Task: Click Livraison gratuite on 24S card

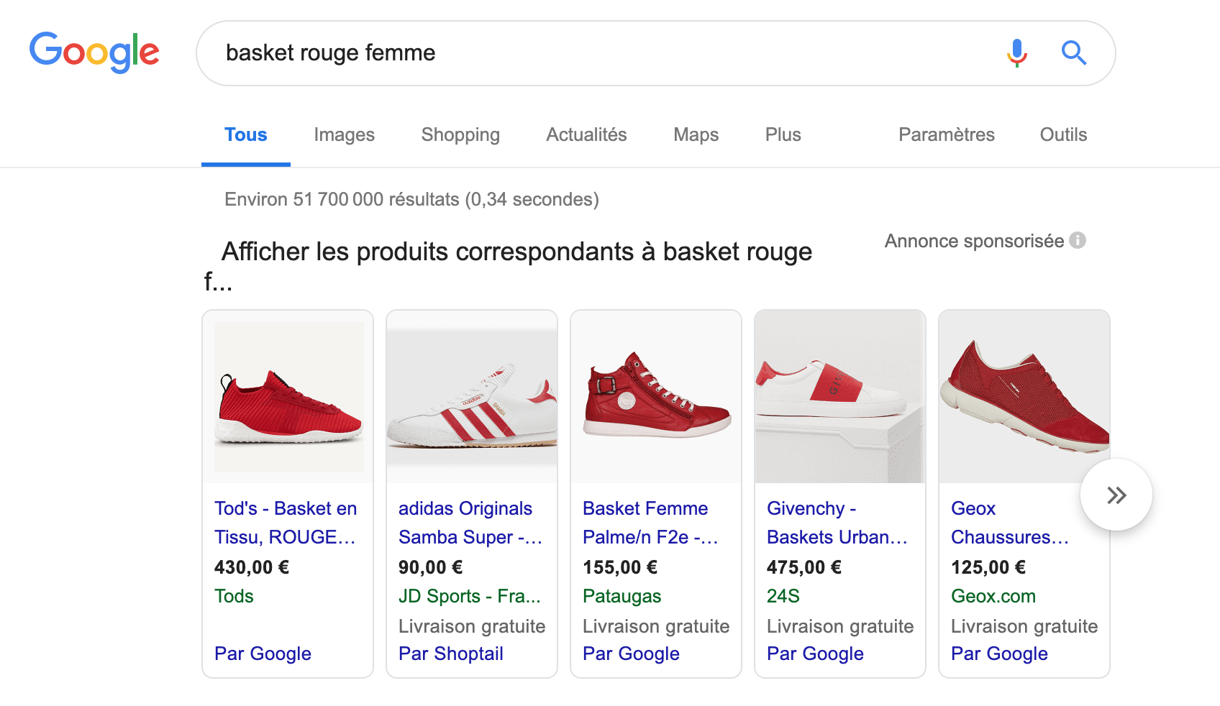Action: point(840,626)
